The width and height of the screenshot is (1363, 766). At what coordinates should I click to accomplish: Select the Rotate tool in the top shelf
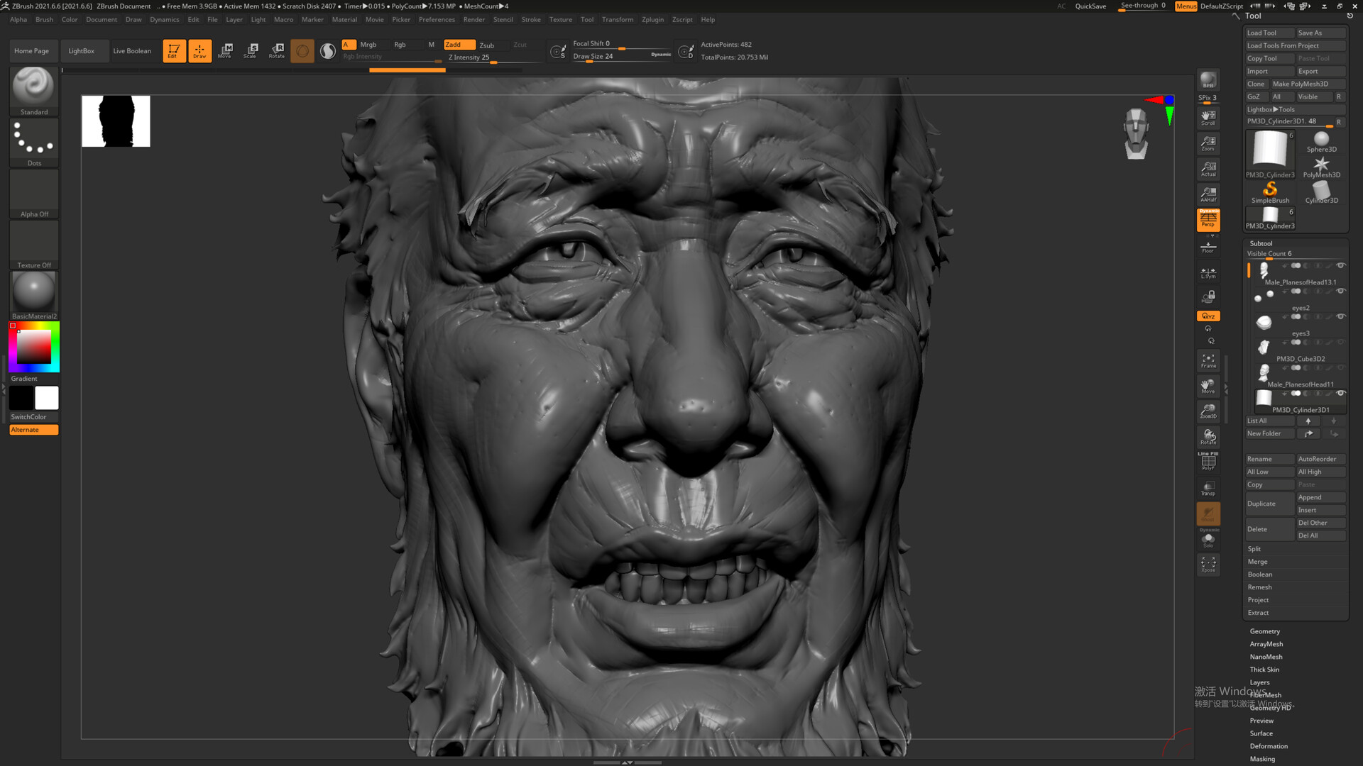pyautogui.click(x=277, y=50)
